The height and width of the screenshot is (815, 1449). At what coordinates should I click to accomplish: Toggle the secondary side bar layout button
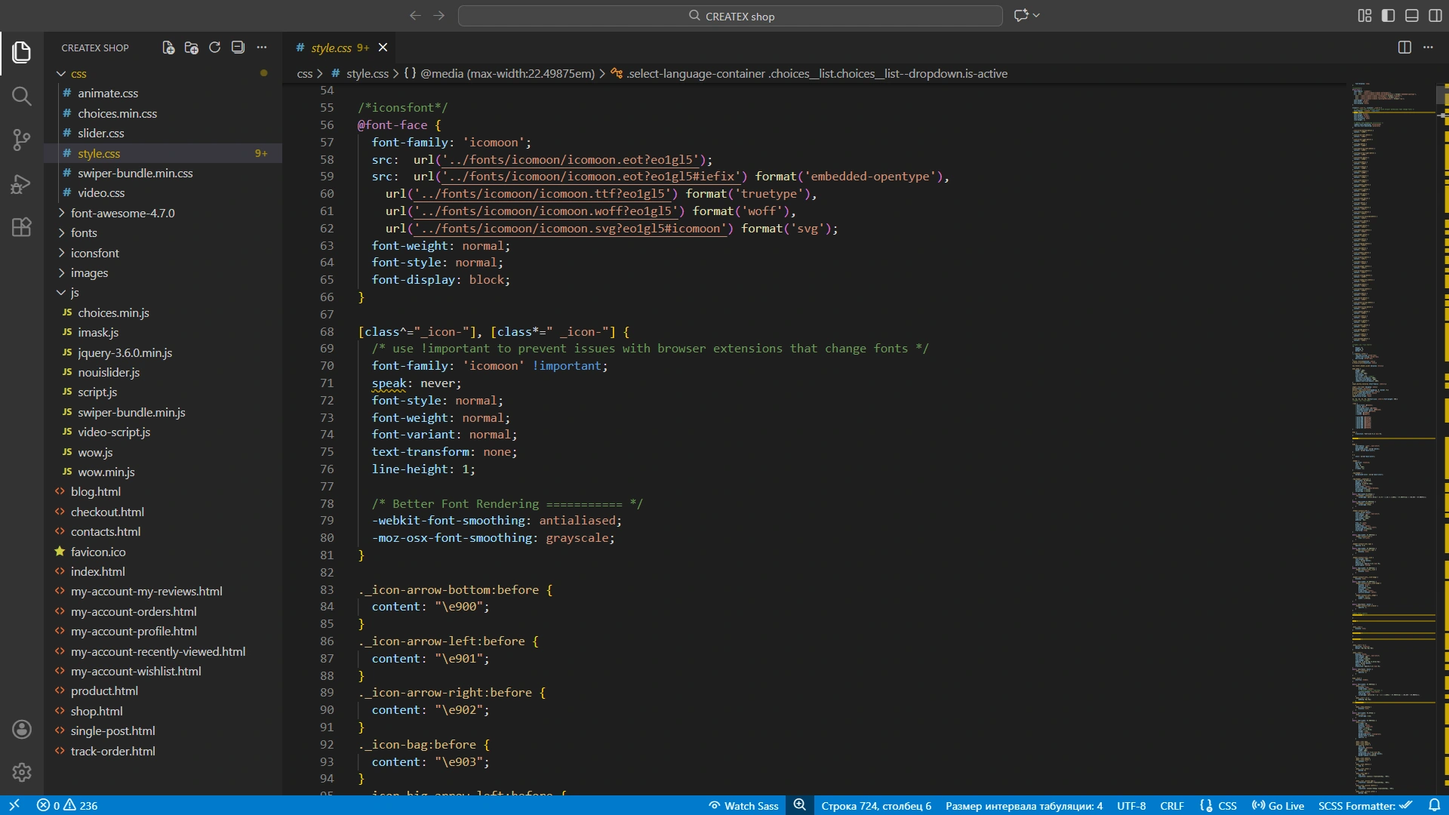pos(1435,16)
